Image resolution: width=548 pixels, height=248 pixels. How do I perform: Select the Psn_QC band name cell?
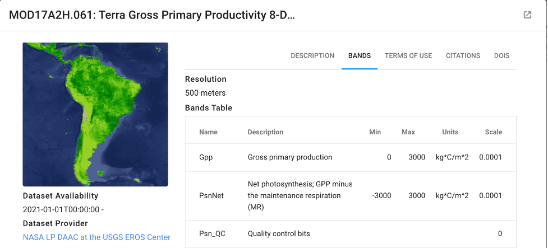(x=213, y=233)
